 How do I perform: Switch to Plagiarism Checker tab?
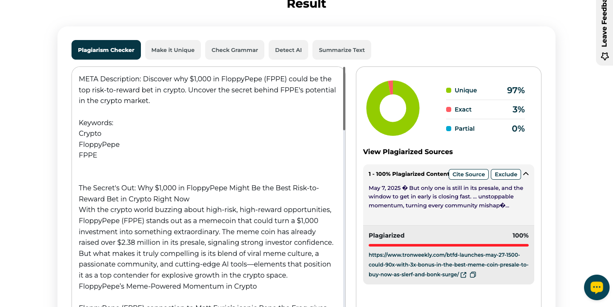coord(106,50)
